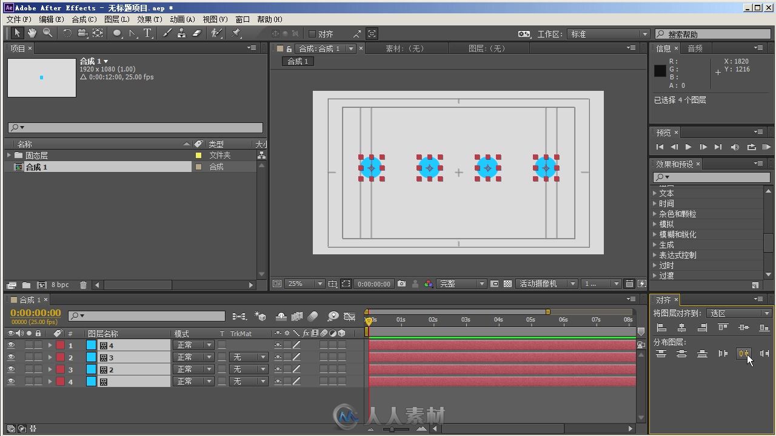Select the Roto Brush tool

pyautogui.click(x=217, y=33)
